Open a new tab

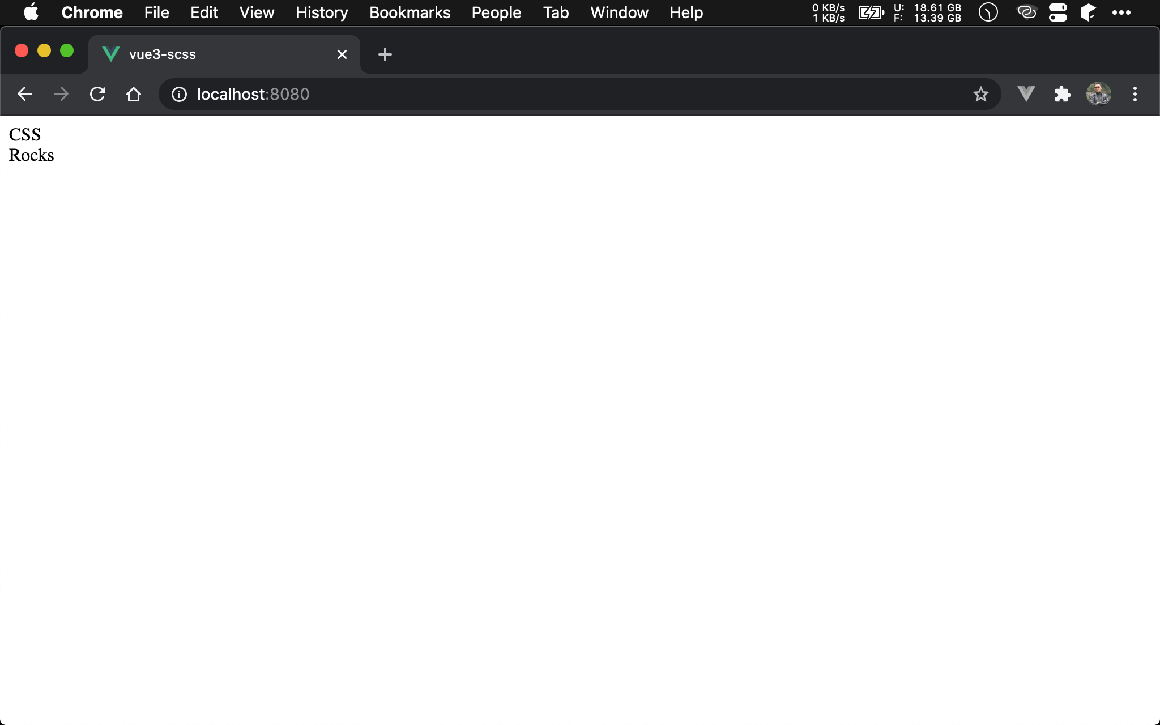coord(385,54)
